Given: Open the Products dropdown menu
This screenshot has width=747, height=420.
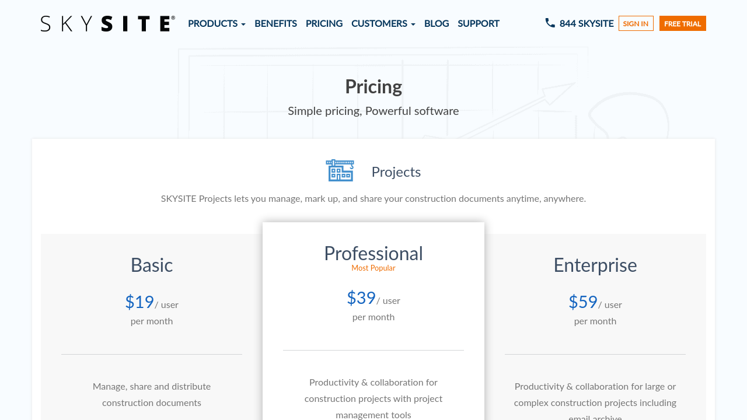Looking at the screenshot, I should [x=217, y=23].
